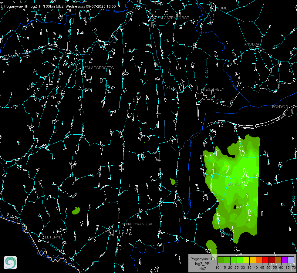
Task: Select the 50–55 dBZ dark red legend swatch
Action: (272, 260)
